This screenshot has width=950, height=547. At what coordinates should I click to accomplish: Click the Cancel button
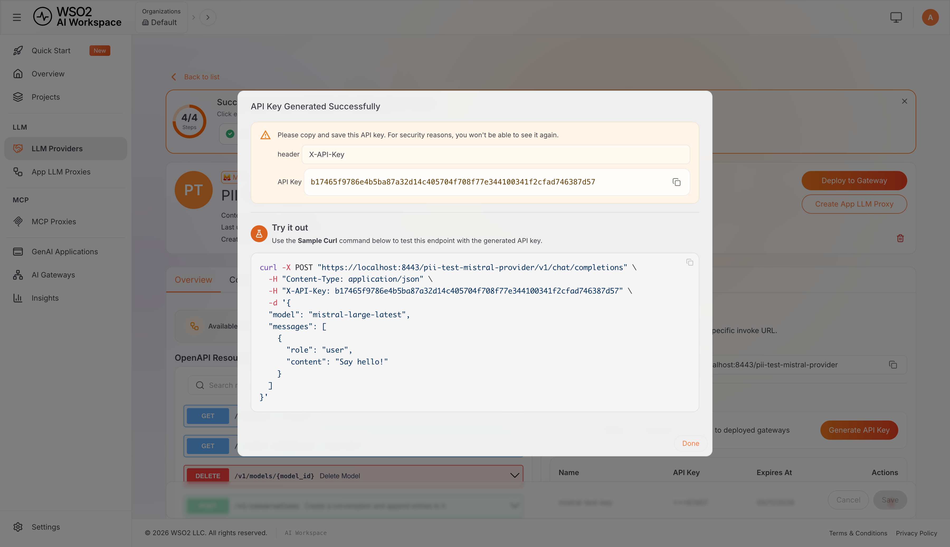pos(848,500)
